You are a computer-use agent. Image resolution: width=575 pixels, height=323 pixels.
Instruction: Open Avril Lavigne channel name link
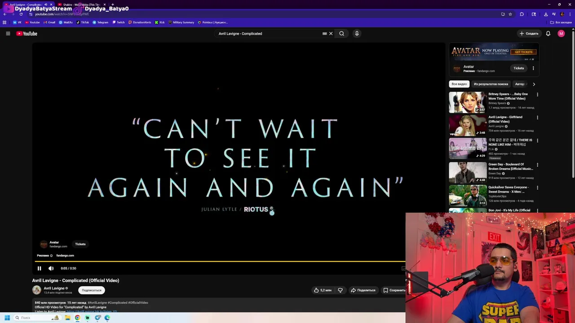pyautogui.click(x=54, y=288)
